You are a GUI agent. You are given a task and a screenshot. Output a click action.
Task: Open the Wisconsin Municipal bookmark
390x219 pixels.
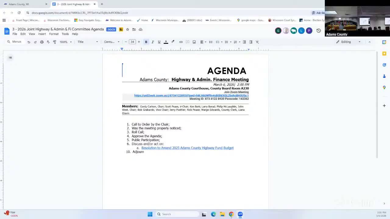[x=165, y=20]
